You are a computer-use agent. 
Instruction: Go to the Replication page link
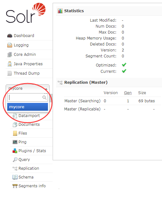tap(29, 168)
